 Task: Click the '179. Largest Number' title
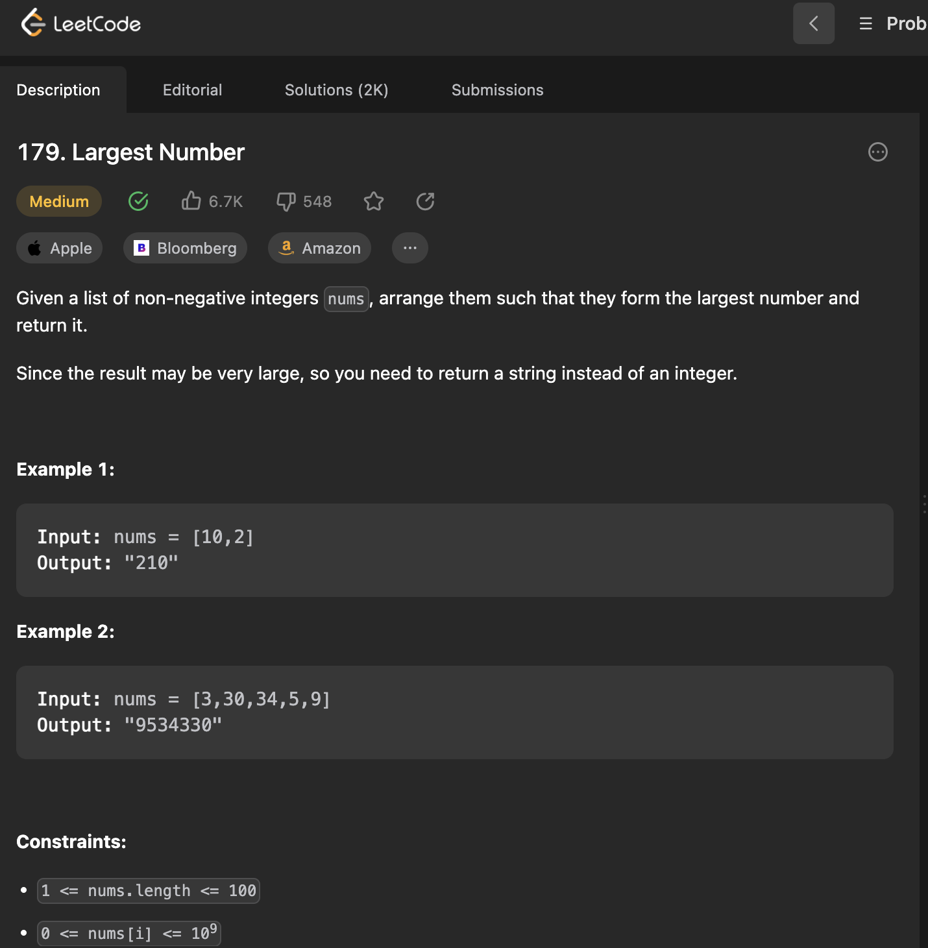(x=131, y=152)
